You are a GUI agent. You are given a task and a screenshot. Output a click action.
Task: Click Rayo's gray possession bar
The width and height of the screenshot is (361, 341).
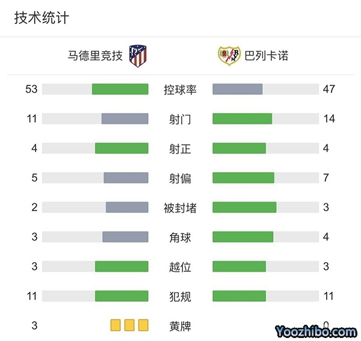[x=238, y=89]
